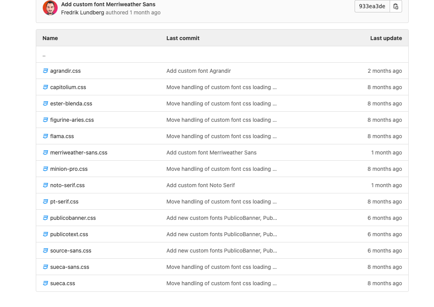Click 8 months ago in flama.css row

coord(385,136)
